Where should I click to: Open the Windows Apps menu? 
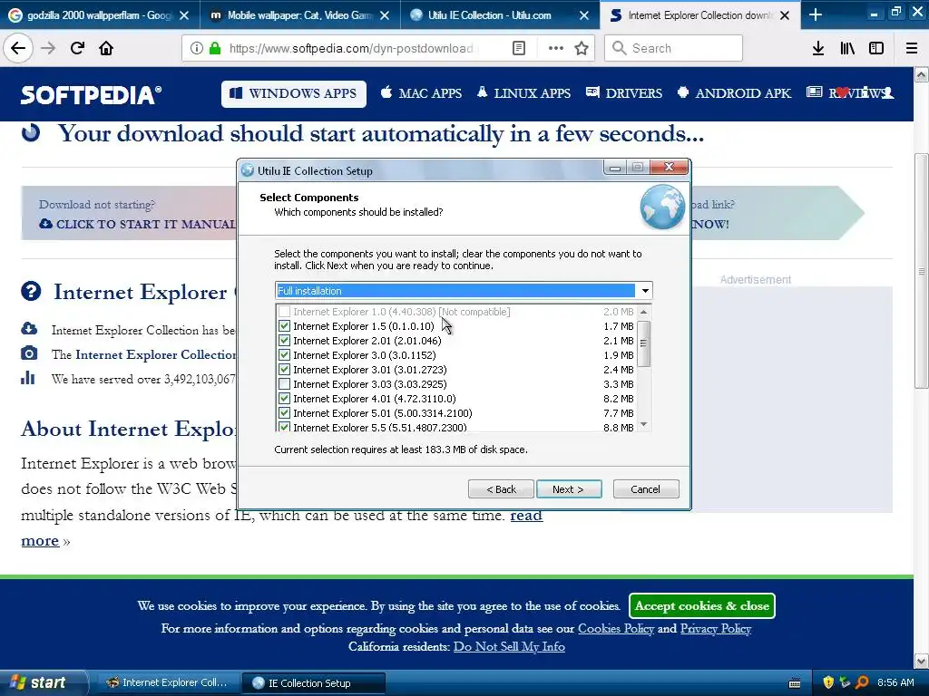click(x=294, y=93)
